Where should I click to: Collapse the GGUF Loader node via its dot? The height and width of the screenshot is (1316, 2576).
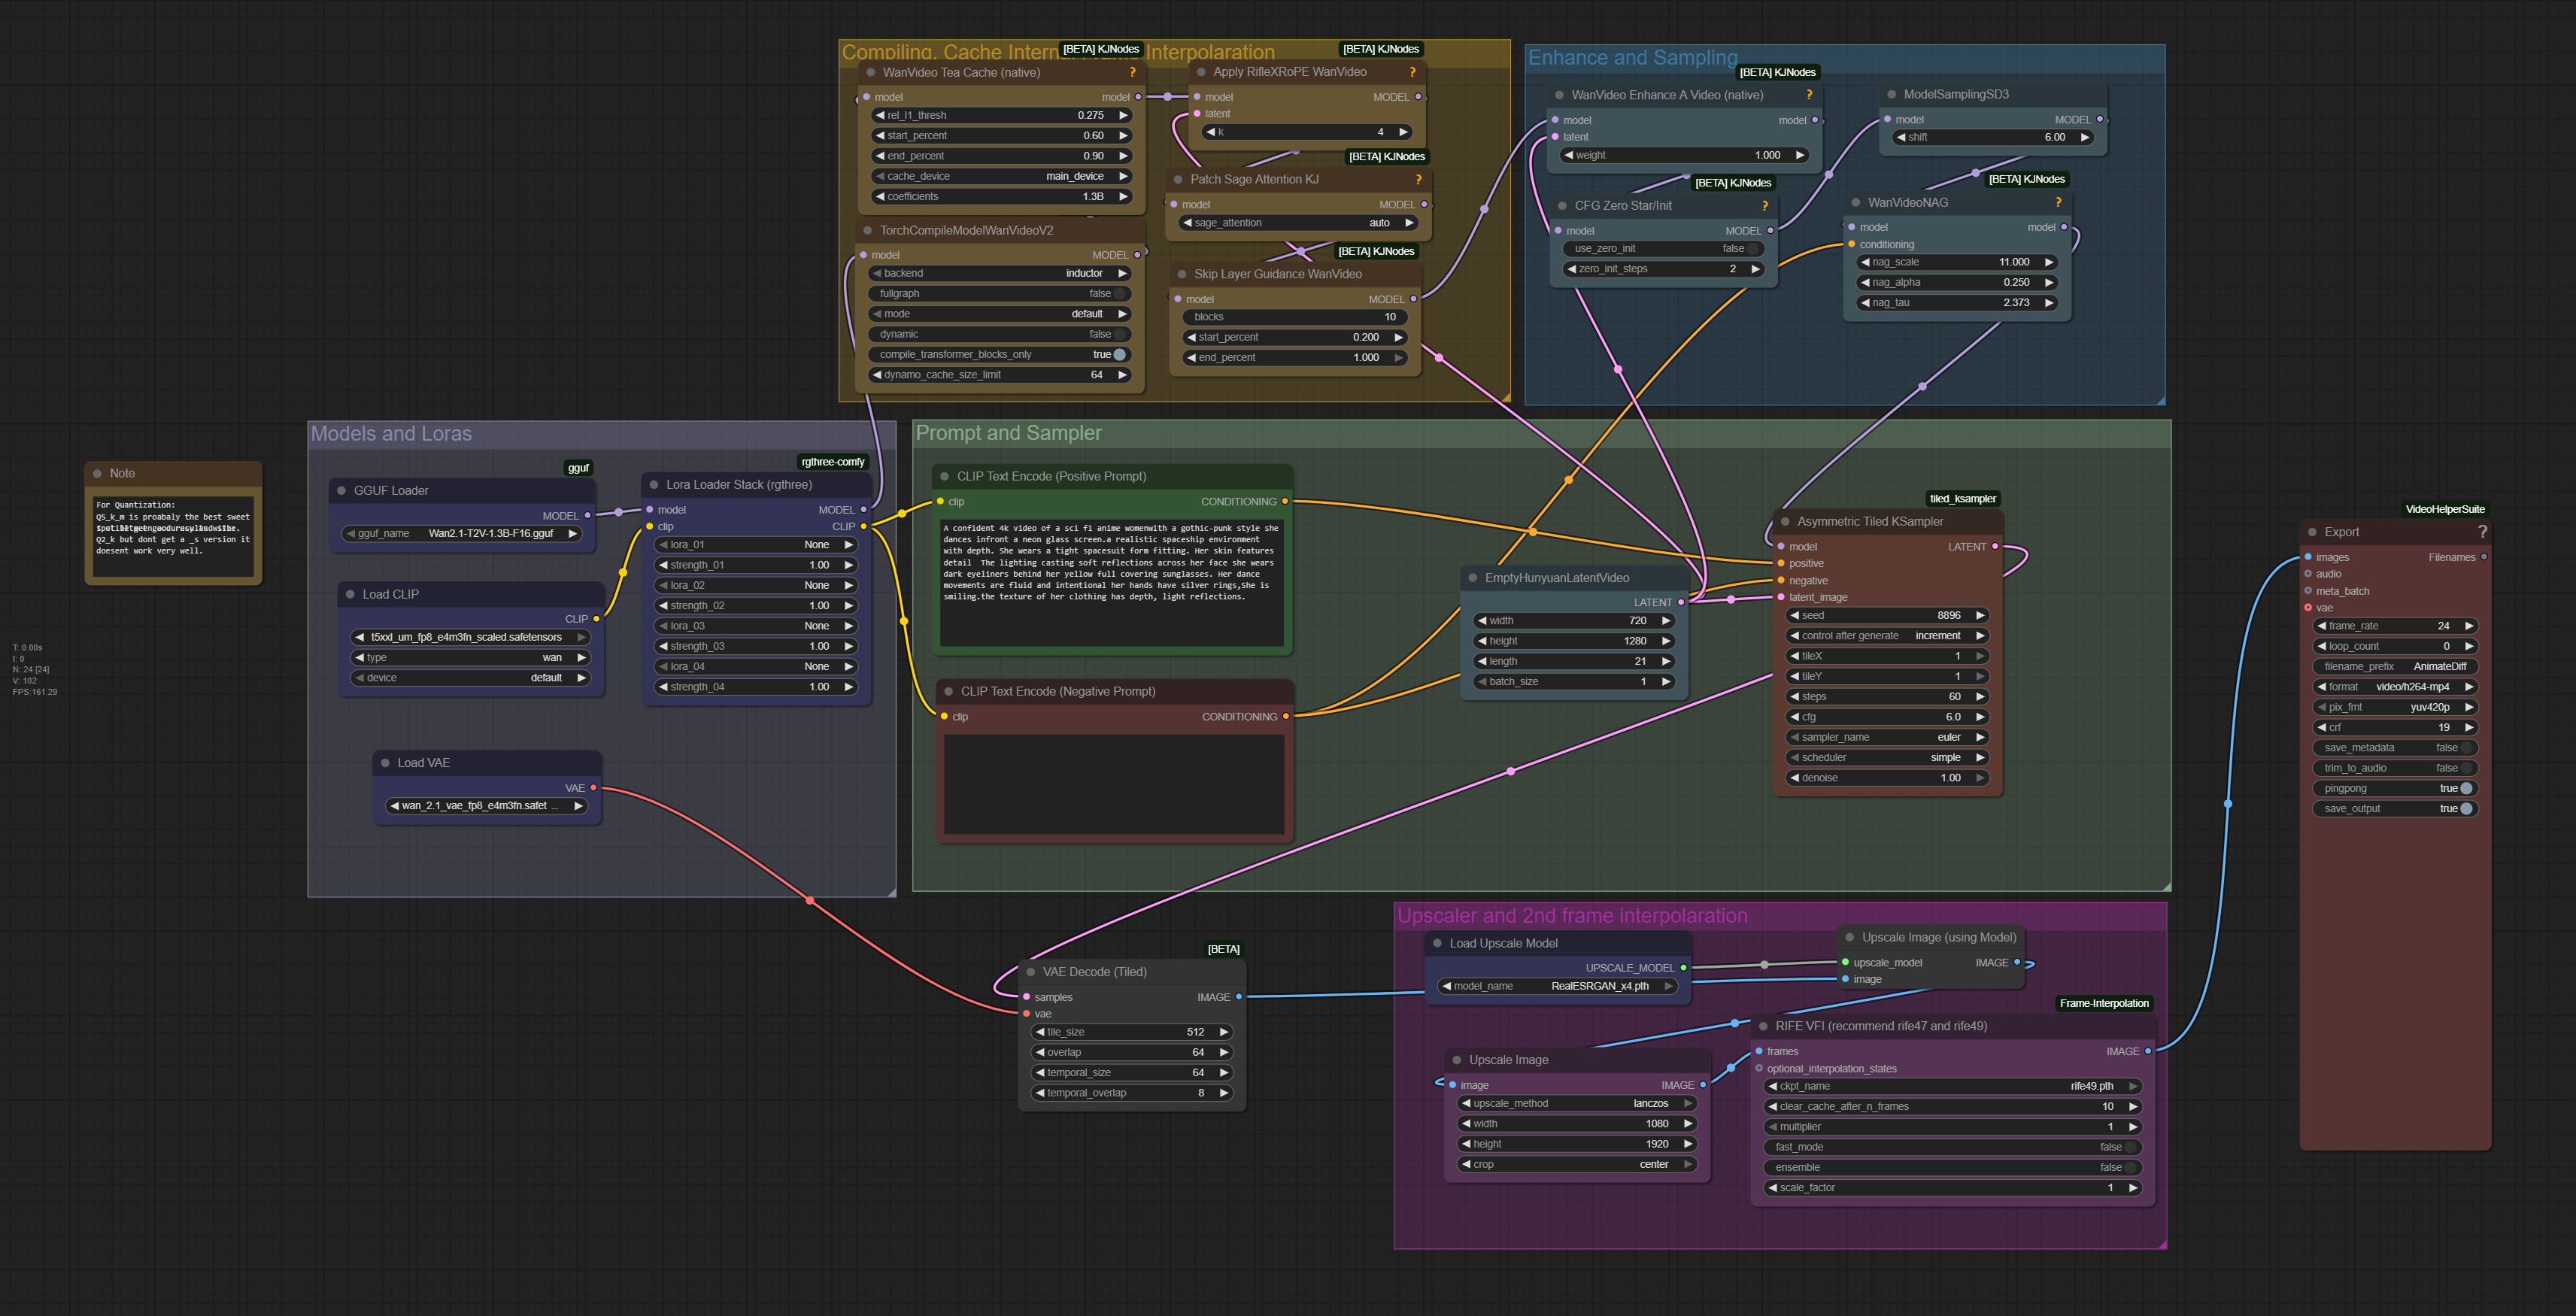pos(342,491)
